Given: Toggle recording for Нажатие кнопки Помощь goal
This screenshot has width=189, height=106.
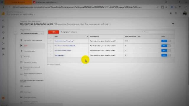Looking at the screenshot, I should [166, 50].
